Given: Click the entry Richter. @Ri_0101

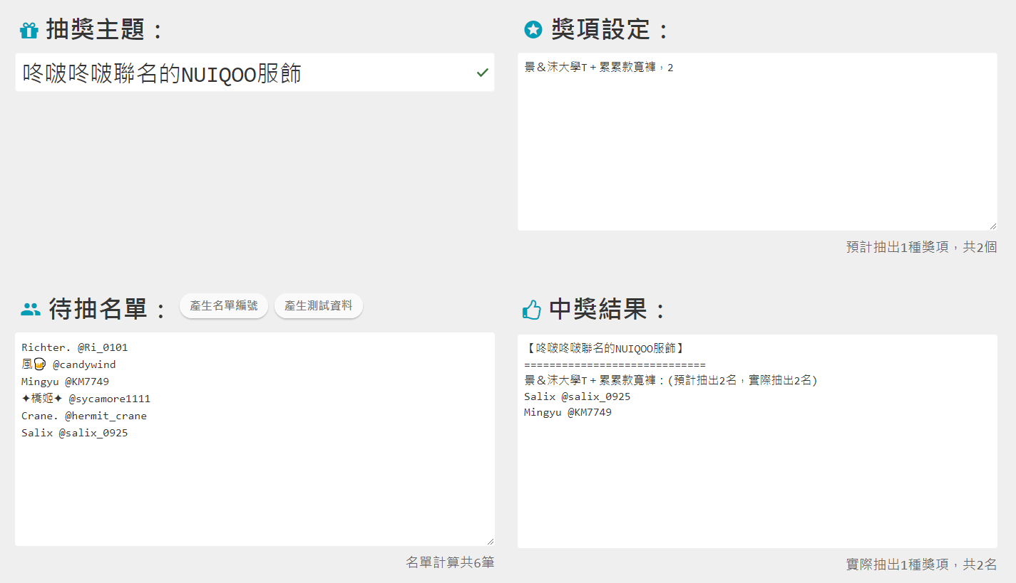Looking at the screenshot, I should tap(75, 347).
